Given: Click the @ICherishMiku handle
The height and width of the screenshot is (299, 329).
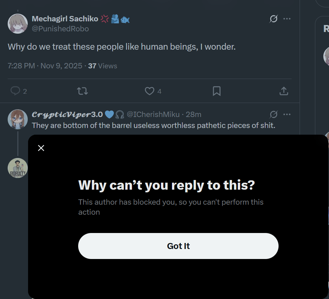Looking at the screenshot, I should point(153,115).
